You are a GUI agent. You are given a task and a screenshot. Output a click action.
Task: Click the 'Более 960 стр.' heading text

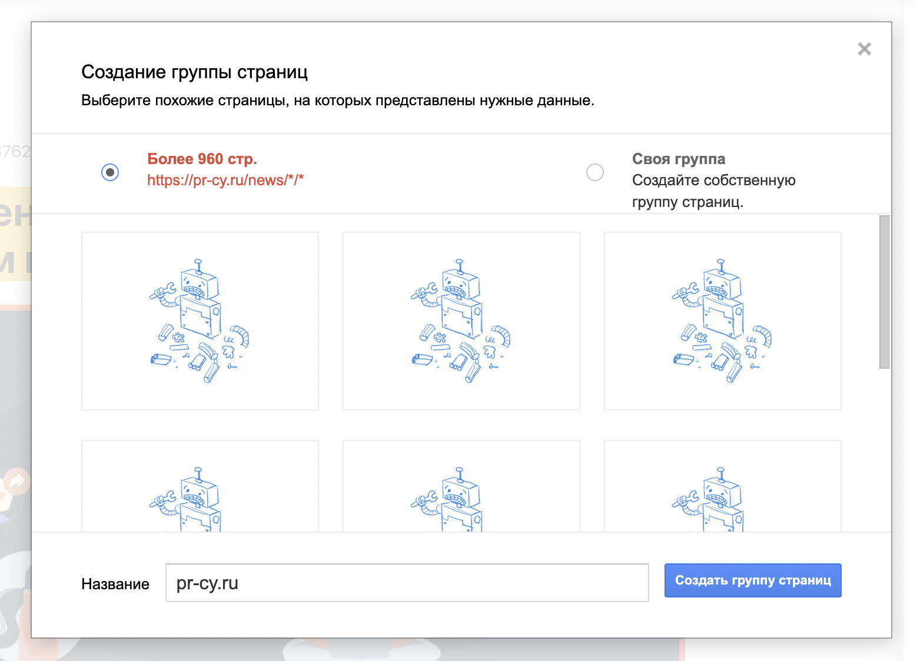point(202,159)
